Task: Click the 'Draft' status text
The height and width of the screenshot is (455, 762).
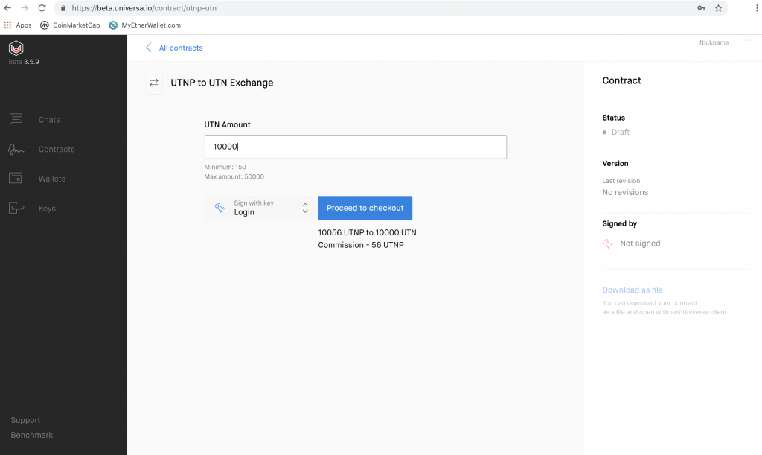Action: point(620,133)
